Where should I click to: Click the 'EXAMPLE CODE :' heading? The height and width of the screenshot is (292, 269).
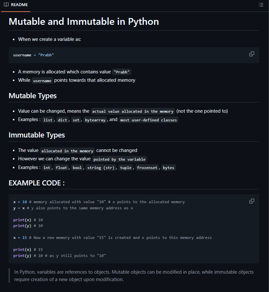click(x=37, y=183)
